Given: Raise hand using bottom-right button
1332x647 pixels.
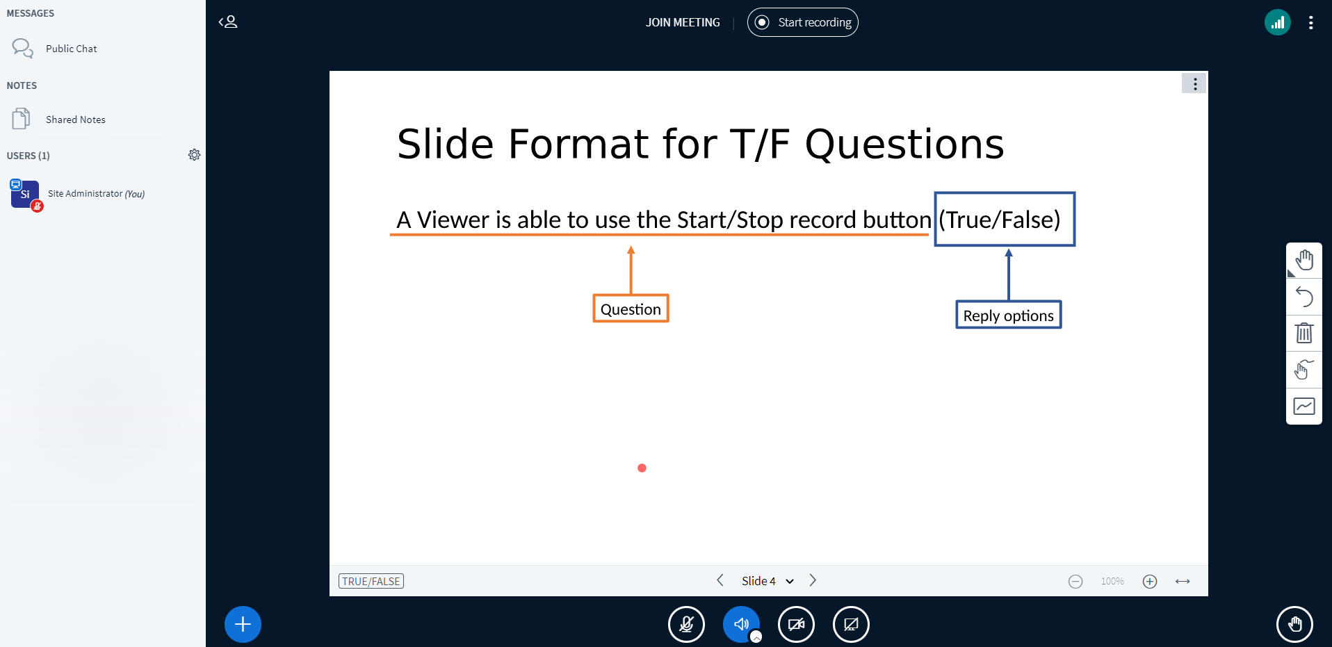Looking at the screenshot, I should pos(1294,624).
